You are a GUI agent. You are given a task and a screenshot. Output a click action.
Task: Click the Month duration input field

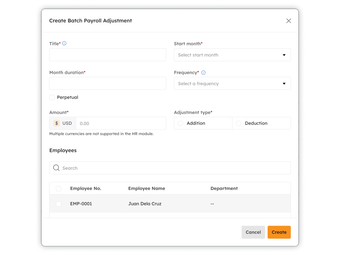pos(108,83)
